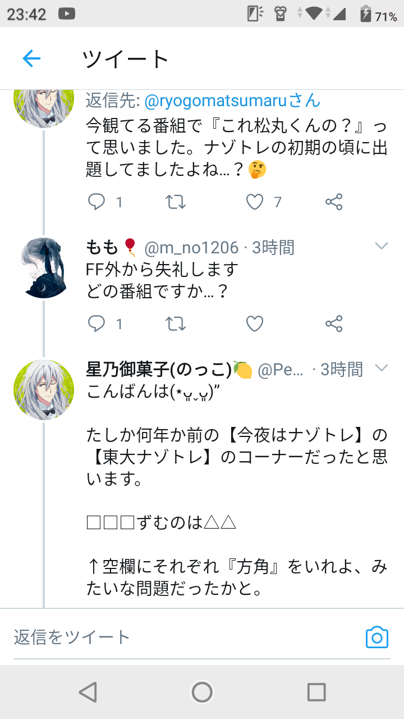The image size is (404, 719).
Task: Open @m_no1206 username link
Action: (x=191, y=247)
